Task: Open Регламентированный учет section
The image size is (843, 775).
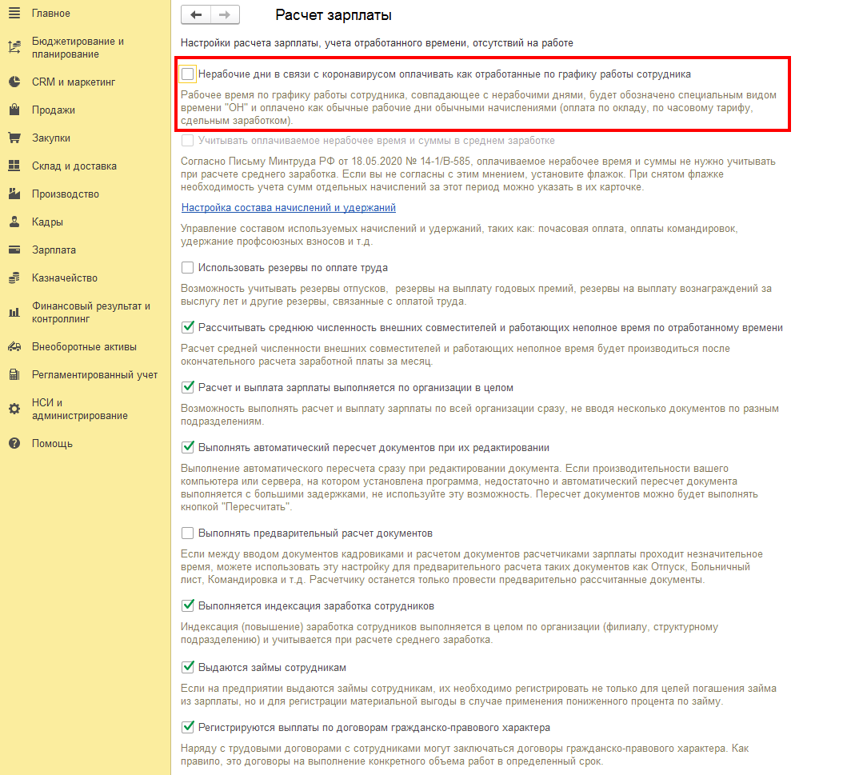Action: coord(94,374)
